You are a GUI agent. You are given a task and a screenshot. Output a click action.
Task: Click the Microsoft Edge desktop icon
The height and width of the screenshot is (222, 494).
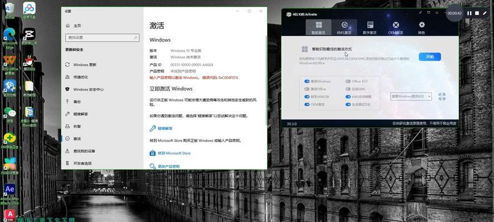(x=10, y=38)
